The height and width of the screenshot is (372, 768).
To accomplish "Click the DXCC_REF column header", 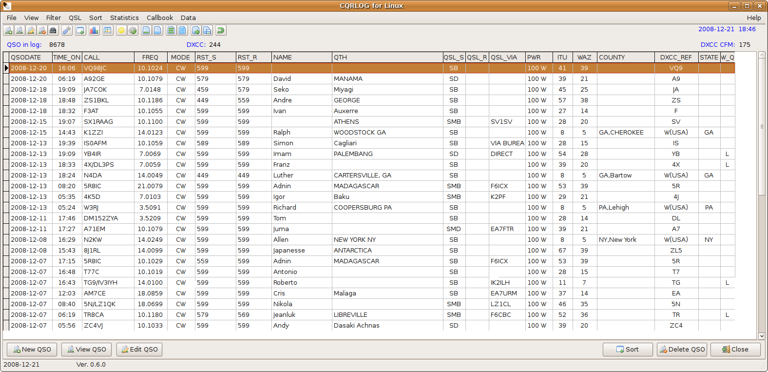I will point(676,57).
